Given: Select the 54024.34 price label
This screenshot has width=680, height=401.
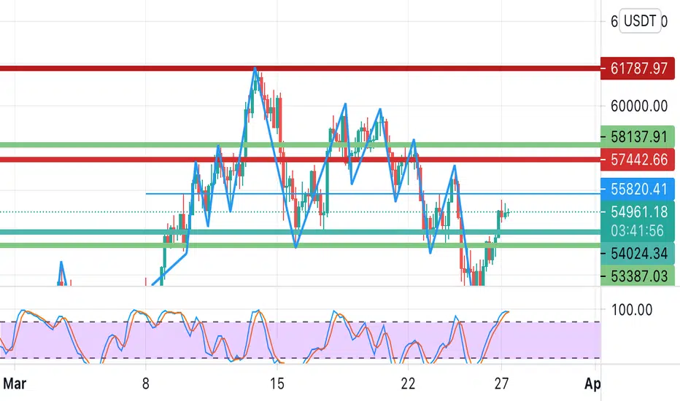Looking at the screenshot, I should pyautogui.click(x=638, y=253).
